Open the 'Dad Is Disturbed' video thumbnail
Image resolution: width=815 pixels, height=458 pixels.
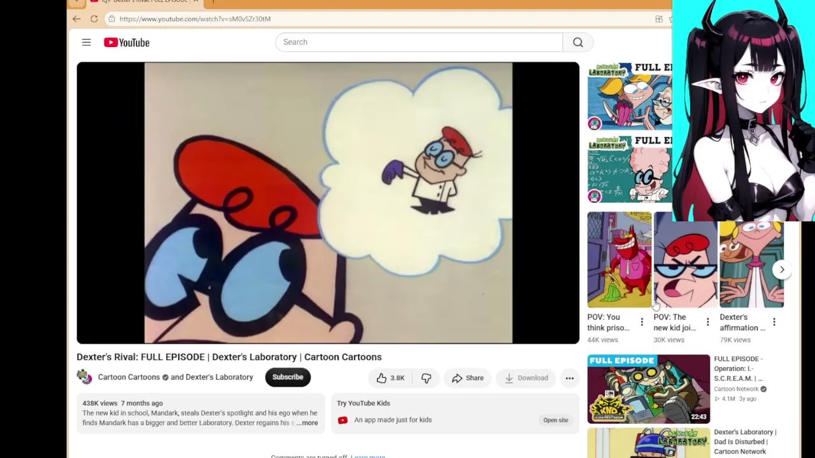coord(648,443)
